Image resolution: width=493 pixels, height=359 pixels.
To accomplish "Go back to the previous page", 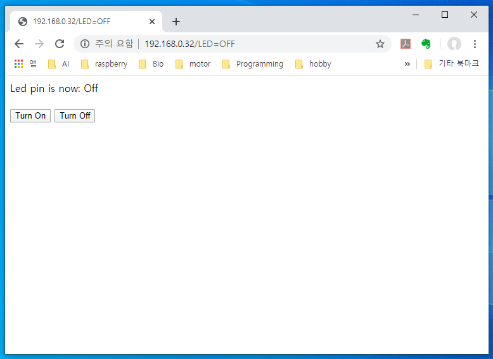I will (19, 44).
